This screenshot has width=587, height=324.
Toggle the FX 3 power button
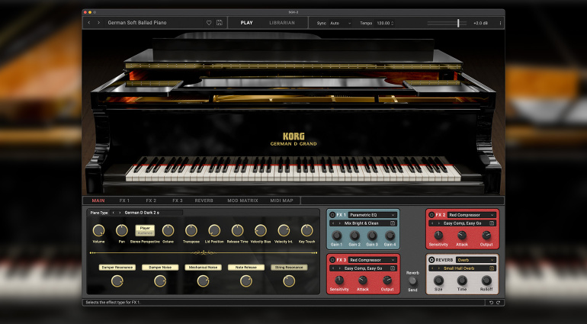point(332,260)
